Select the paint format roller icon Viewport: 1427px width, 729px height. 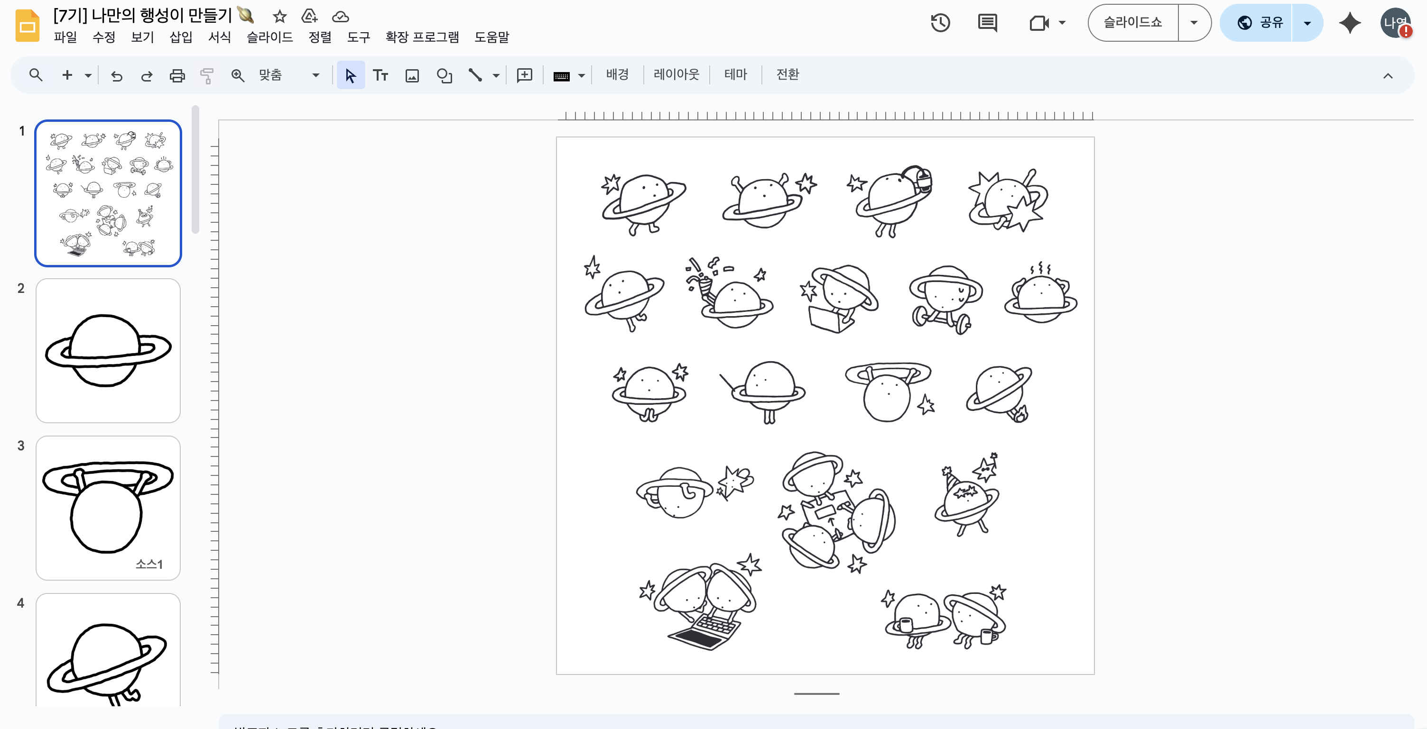click(x=207, y=75)
